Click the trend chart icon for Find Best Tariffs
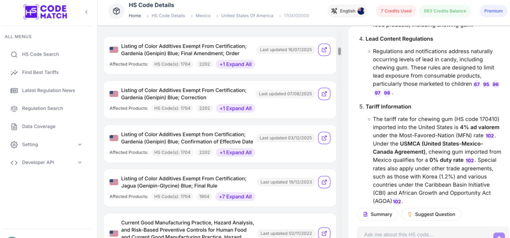 [x=14, y=73]
